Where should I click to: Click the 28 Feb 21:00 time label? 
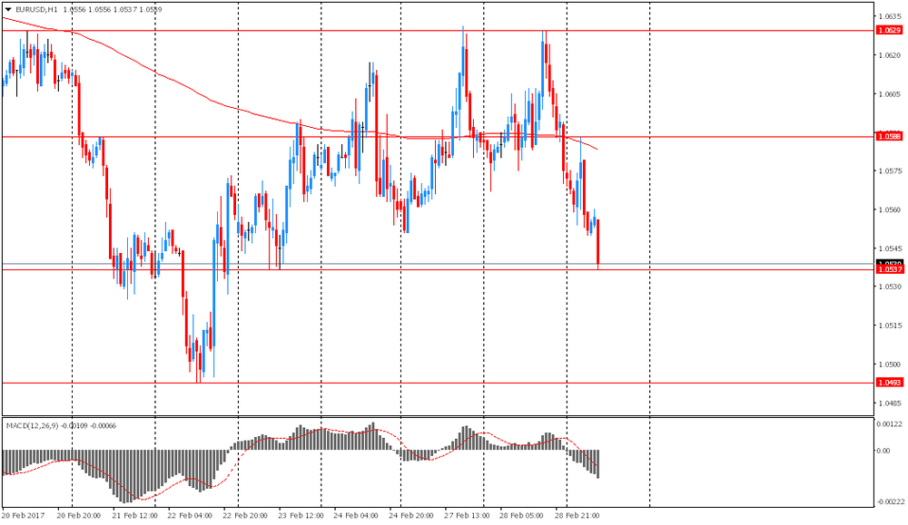(x=577, y=515)
